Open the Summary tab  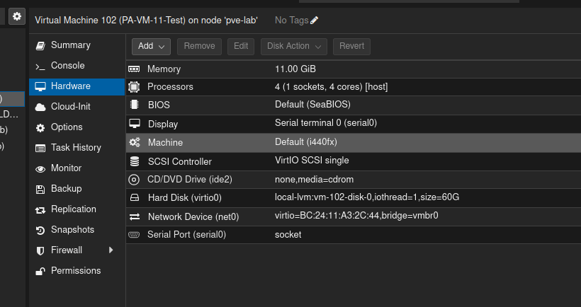[77, 45]
